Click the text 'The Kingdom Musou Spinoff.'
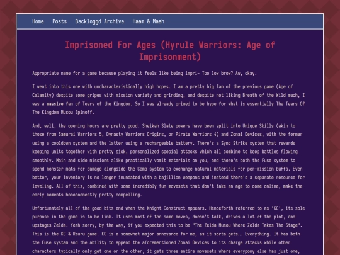Image resolution: width=340 pixels, height=255 pixels. pyautogui.click(x=63, y=112)
